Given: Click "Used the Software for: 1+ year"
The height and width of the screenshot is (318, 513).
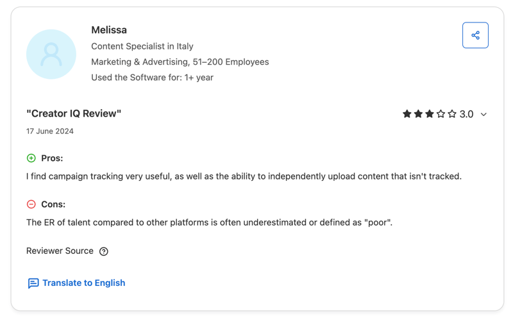Looking at the screenshot, I should click(x=152, y=78).
